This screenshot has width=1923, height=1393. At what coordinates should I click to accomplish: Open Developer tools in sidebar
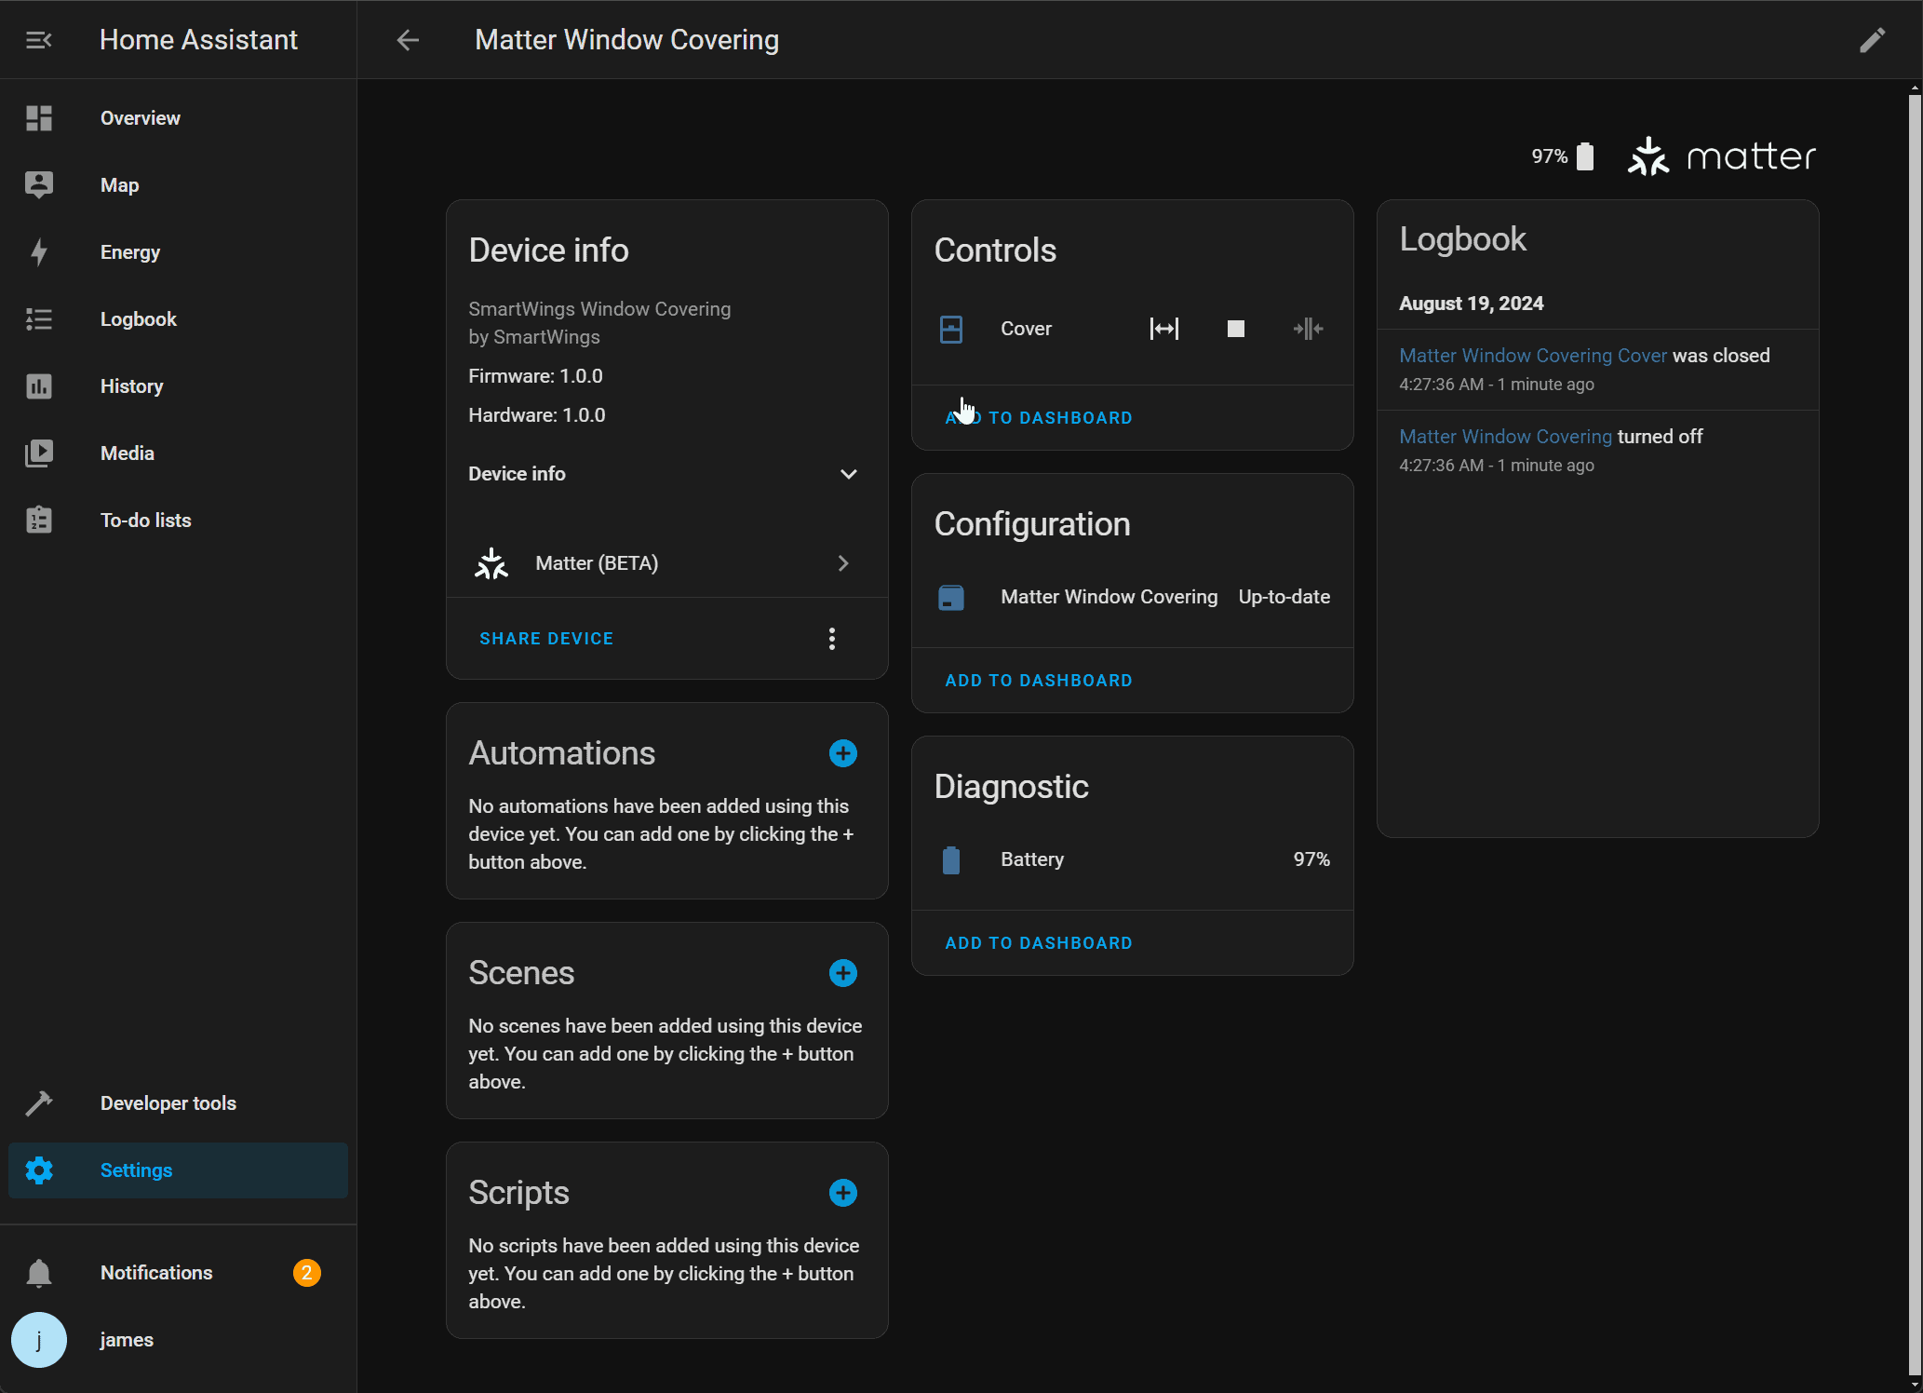point(168,1103)
